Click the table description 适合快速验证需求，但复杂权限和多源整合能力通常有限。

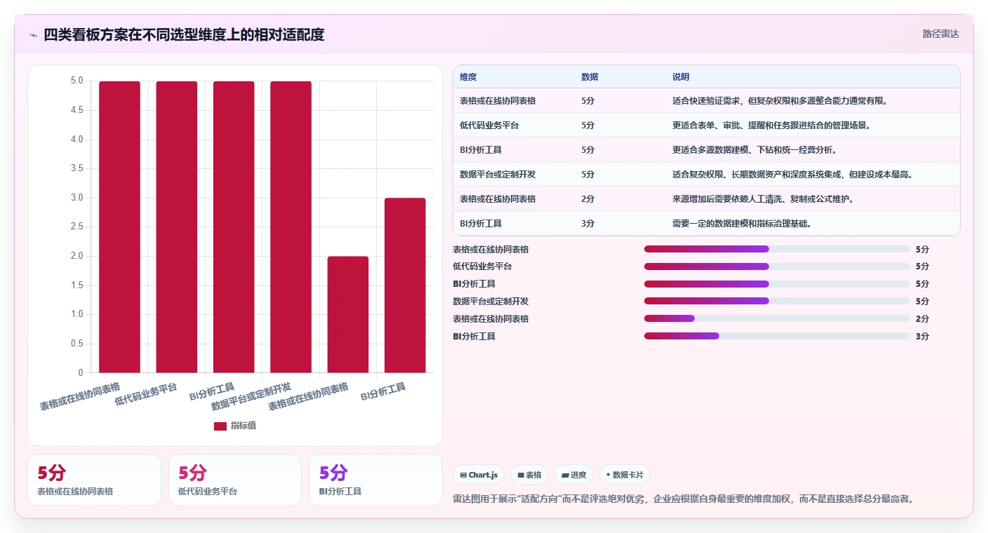[780, 101]
